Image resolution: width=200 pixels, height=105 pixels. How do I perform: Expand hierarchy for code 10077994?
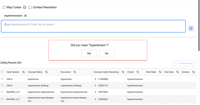96,92
